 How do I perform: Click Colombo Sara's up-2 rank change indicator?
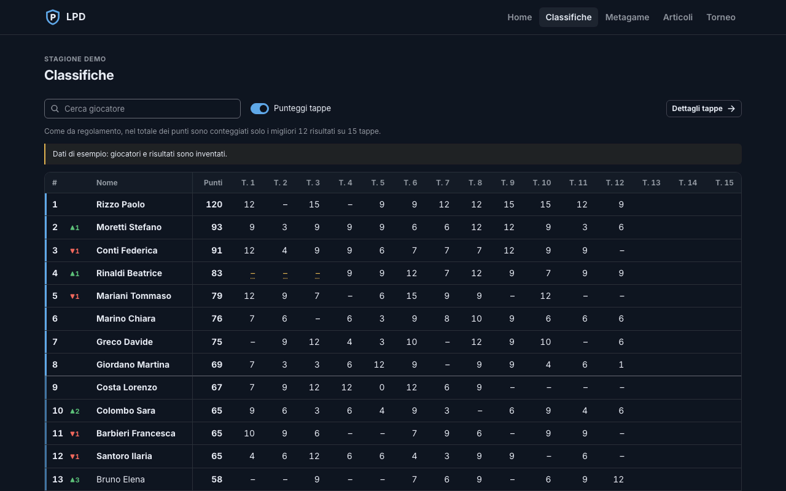[74, 411]
